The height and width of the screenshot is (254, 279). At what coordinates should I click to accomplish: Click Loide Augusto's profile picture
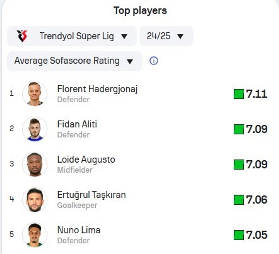[x=35, y=164]
